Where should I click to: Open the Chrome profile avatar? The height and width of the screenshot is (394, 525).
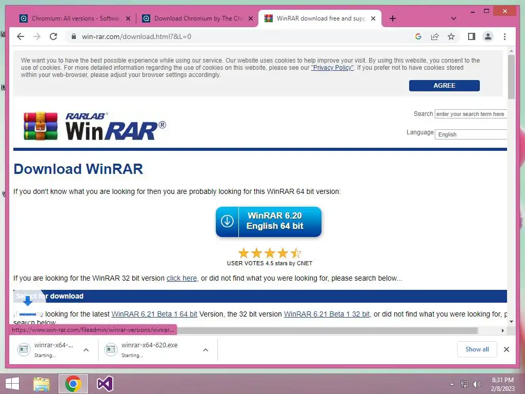click(x=488, y=36)
